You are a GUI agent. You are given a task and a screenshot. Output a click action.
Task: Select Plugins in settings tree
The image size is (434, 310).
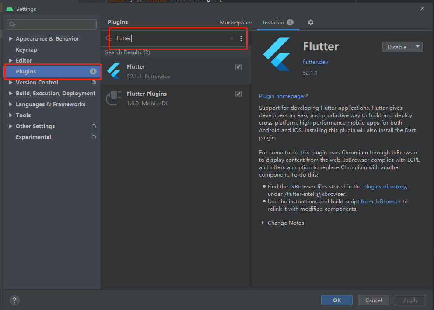click(x=52, y=71)
